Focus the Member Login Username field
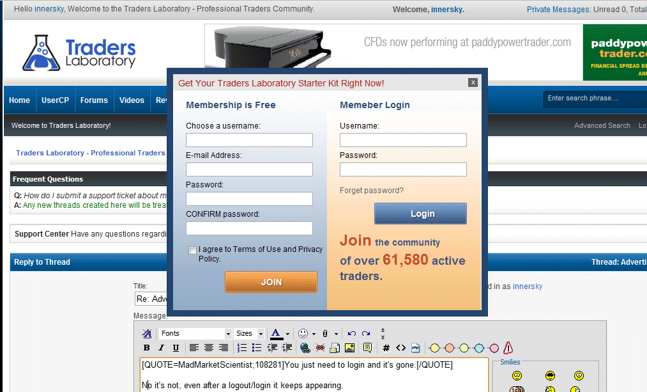The image size is (647, 392). pyautogui.click(x=403, y=140)
